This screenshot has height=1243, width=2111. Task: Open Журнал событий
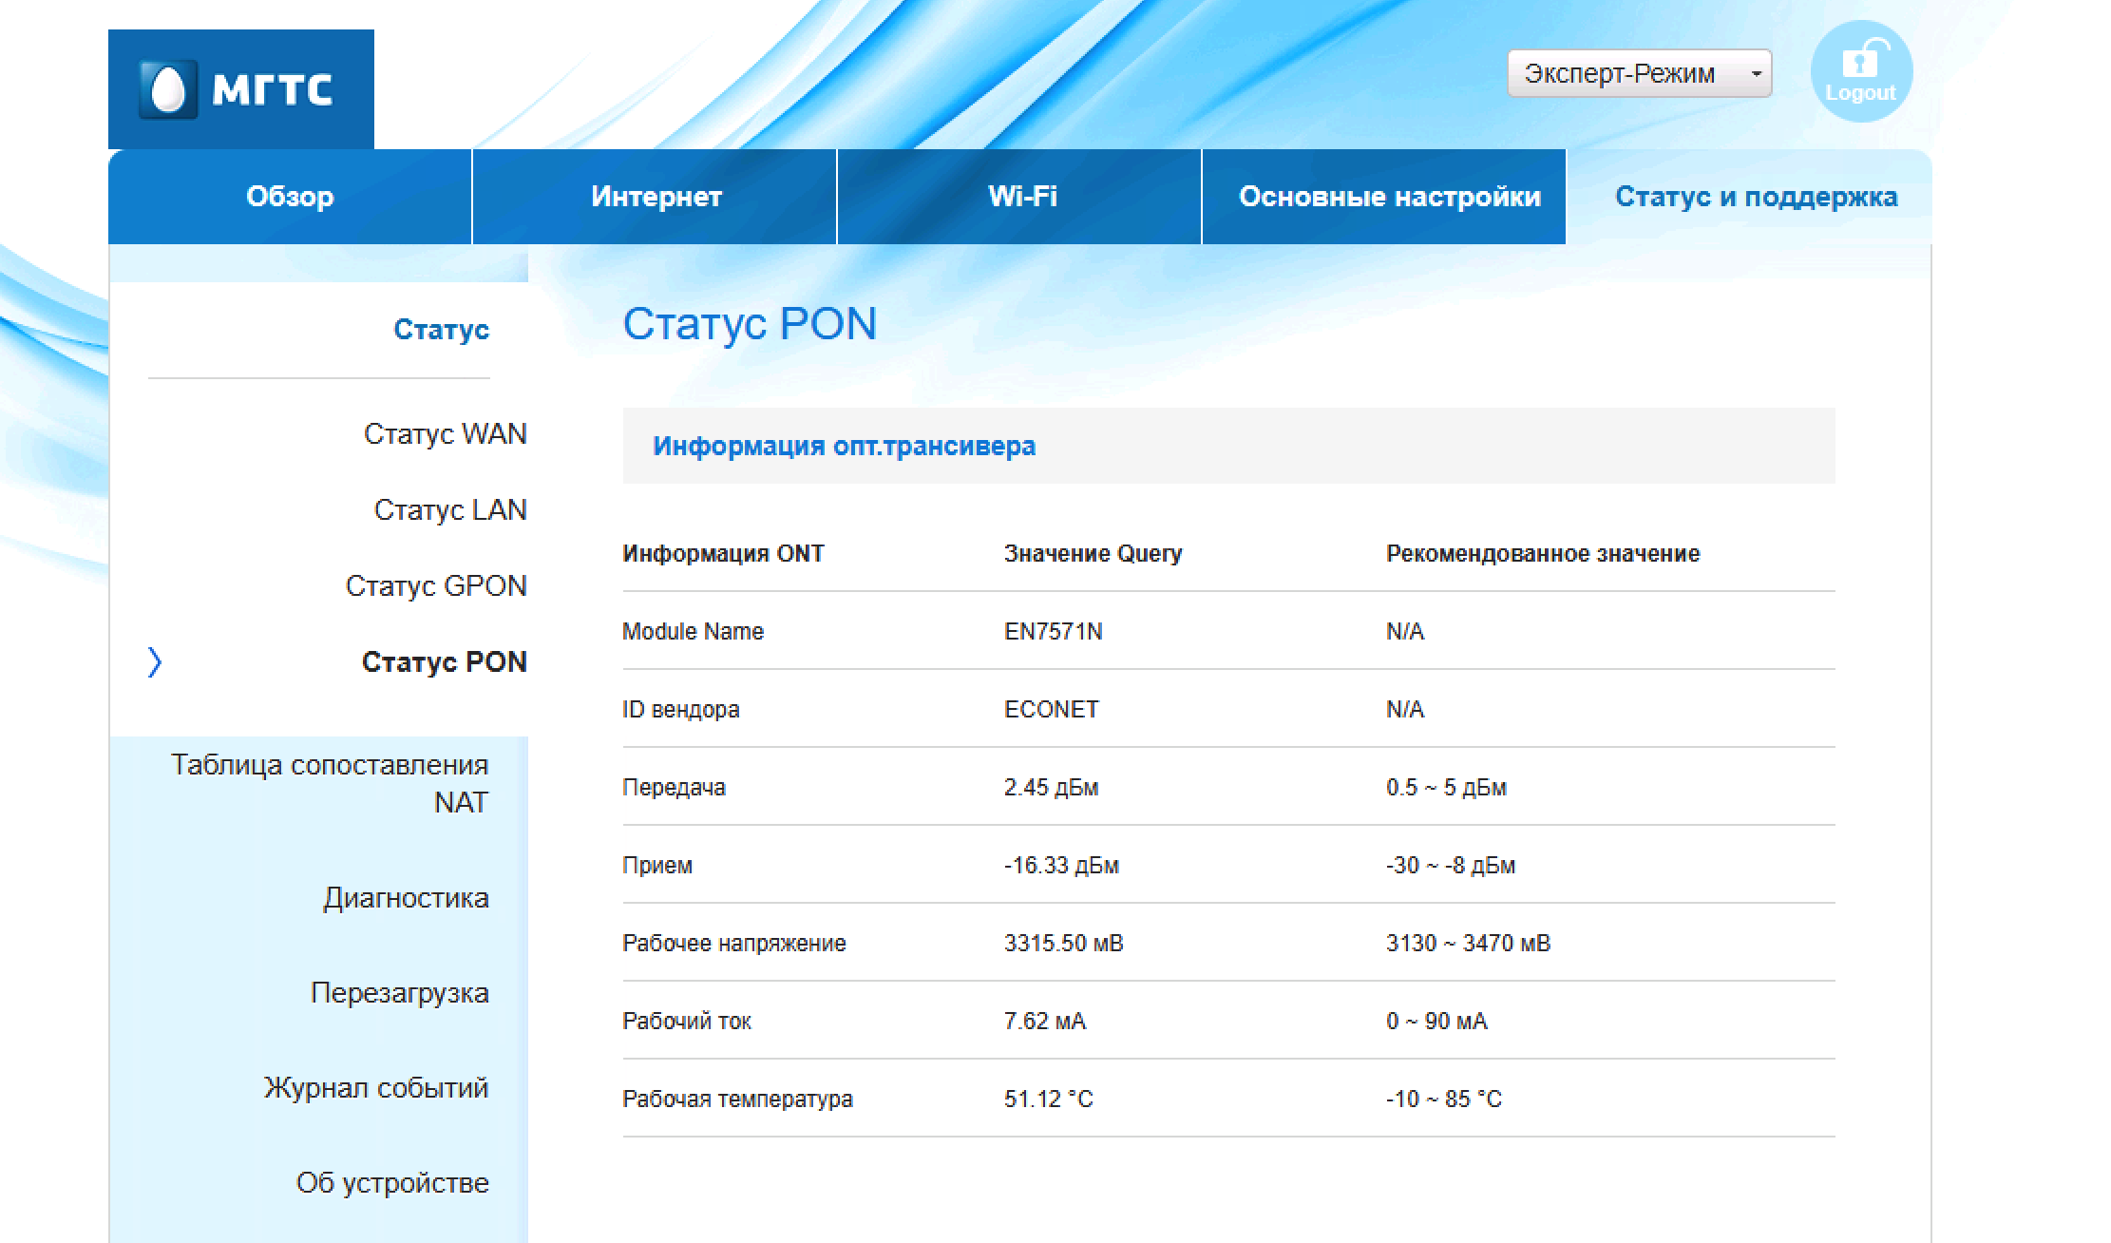[x=375, y=1088]
